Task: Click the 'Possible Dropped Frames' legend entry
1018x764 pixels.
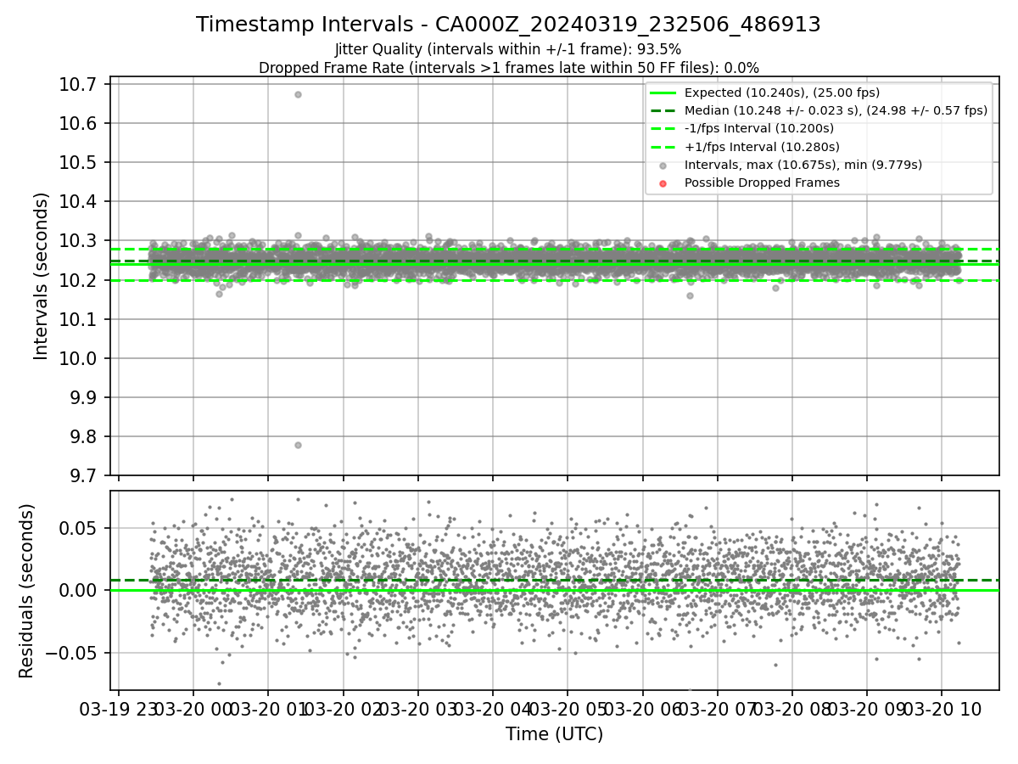Action: pos(762,183)
